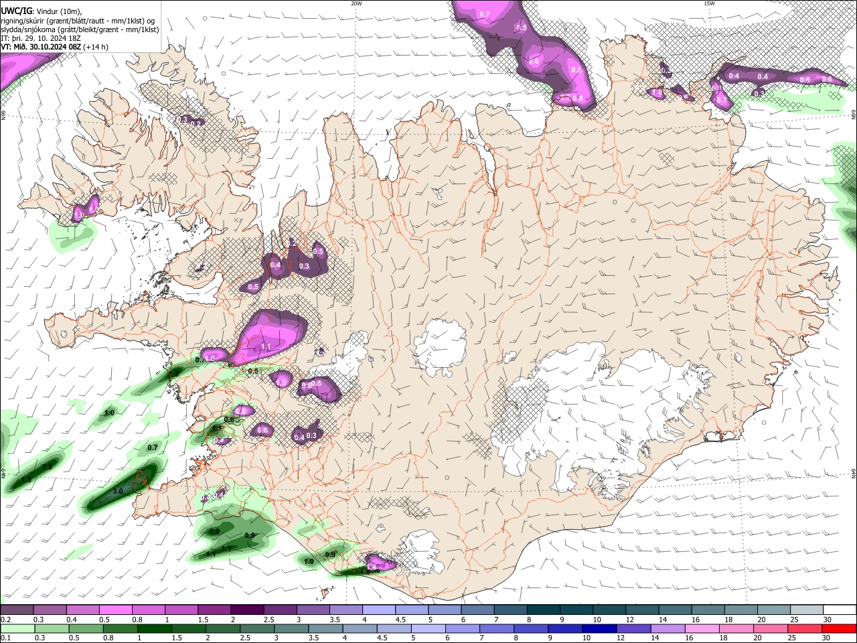Screen dimensions: 857x643
Task: Select the upper scale swatch between 6 and 7
Action: click(478, 610)
